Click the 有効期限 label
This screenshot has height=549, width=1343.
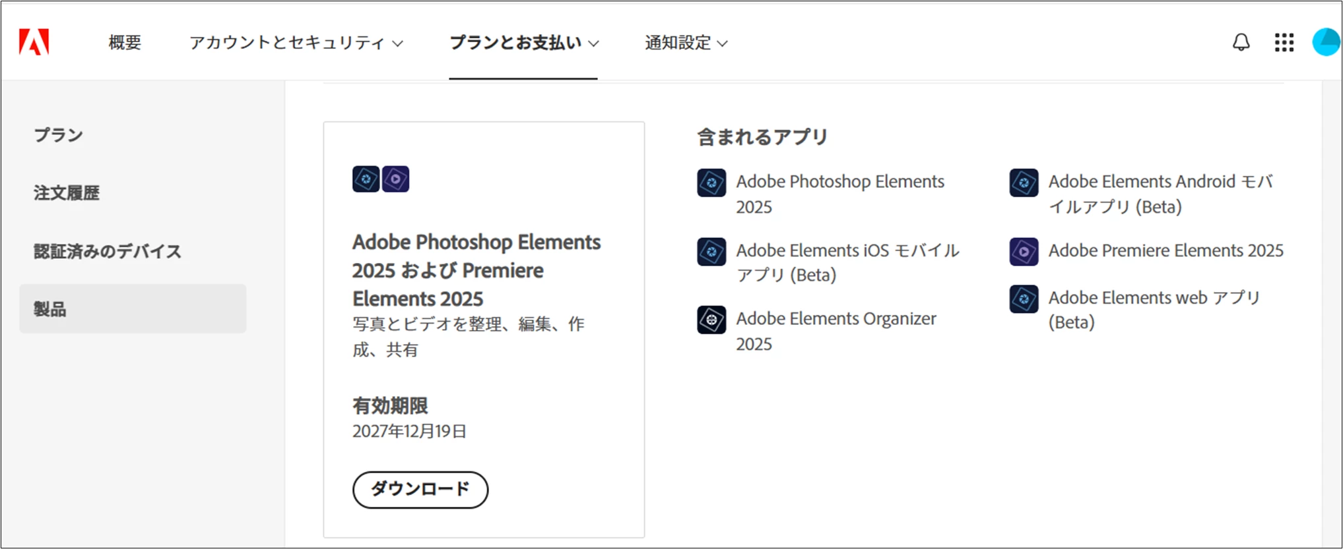click(390, 405)
